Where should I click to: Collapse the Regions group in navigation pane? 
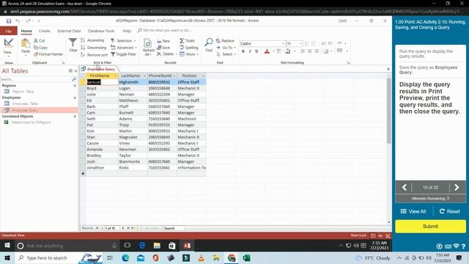tap(75, 86)
